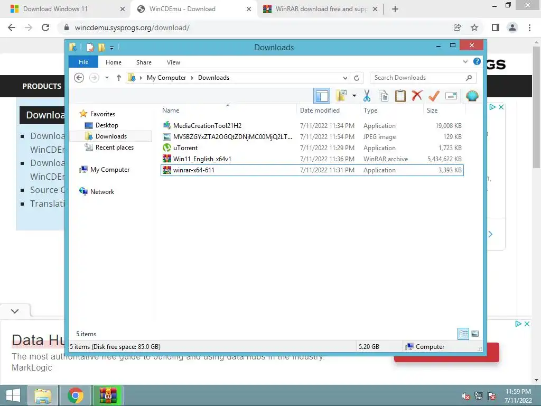
Task: Click the red X Delete icon
Action: click(417, 95)
